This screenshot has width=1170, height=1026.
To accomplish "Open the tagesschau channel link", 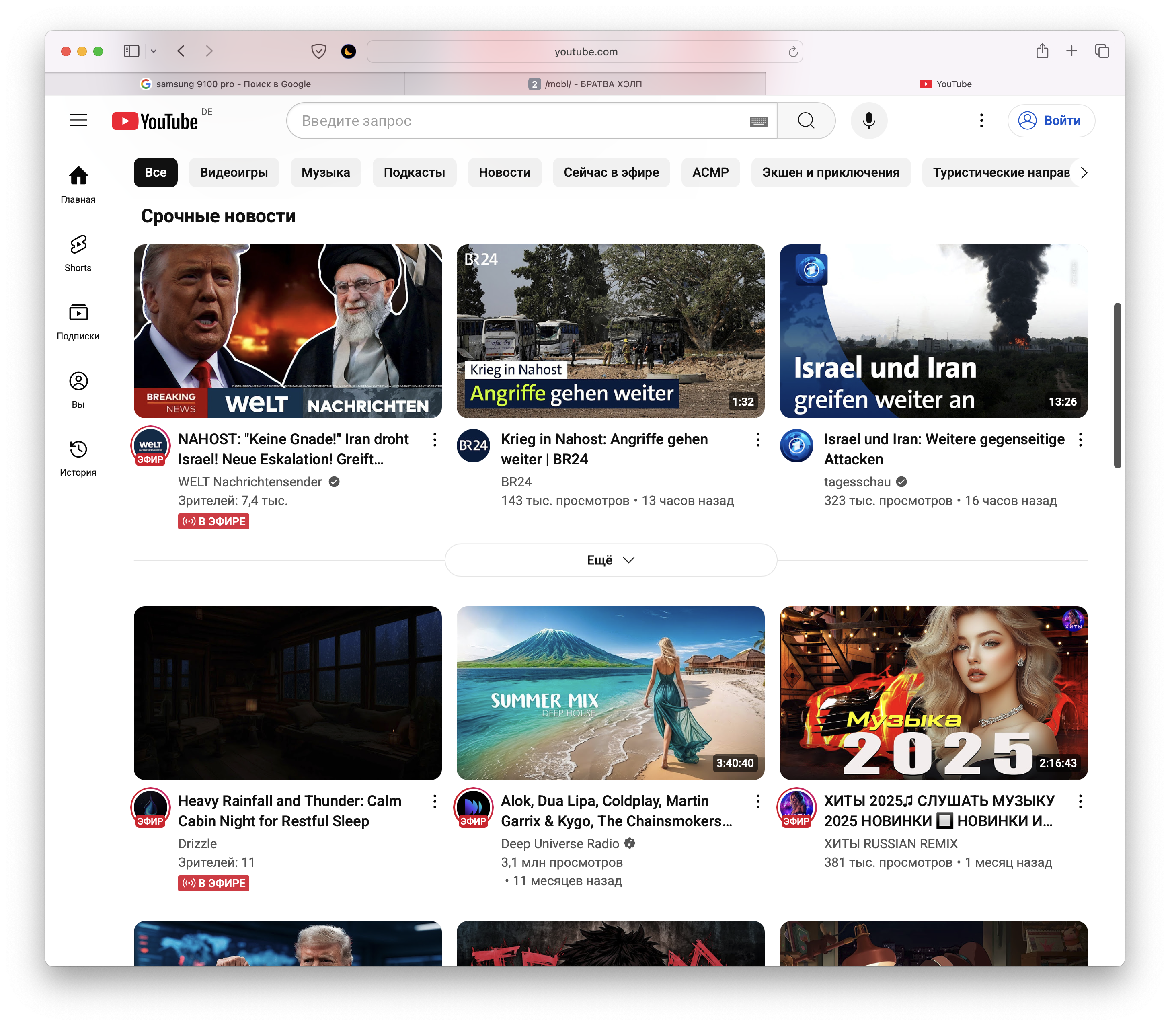I will (x=857, y=482).
